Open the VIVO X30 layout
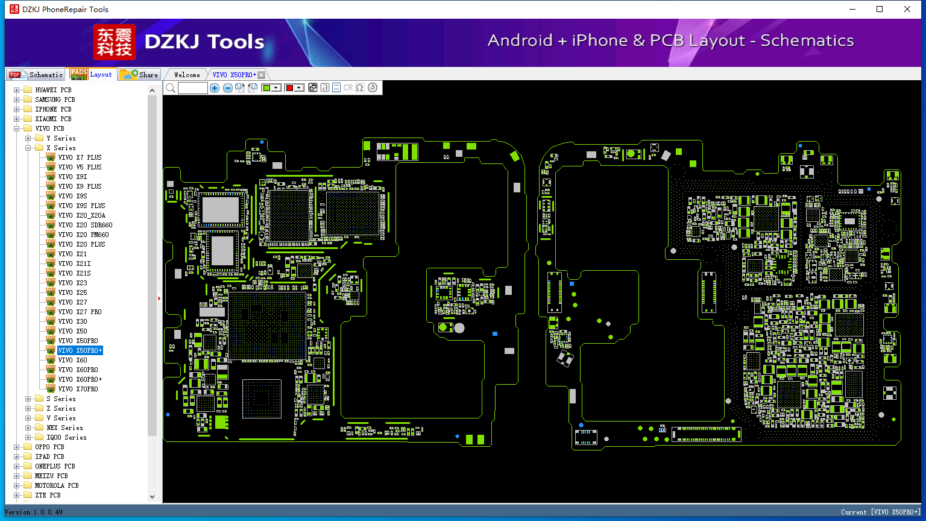 click(x=72, y=321)
